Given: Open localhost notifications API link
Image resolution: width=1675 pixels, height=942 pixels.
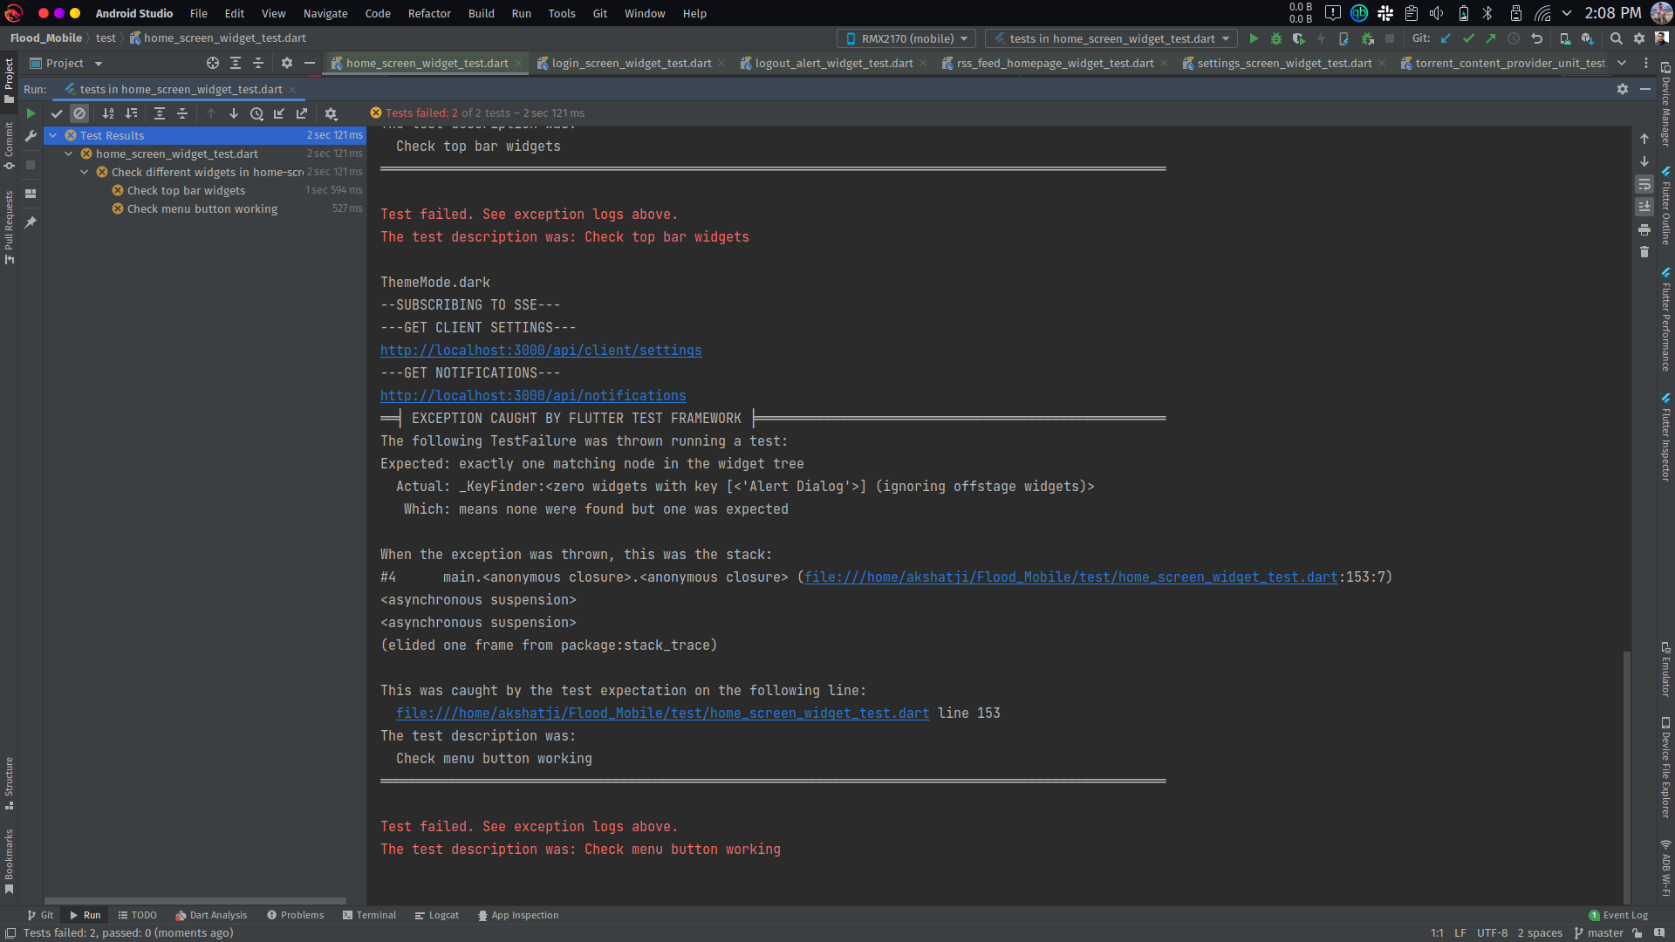Looking at the screenshot, I should click(533, 395).
